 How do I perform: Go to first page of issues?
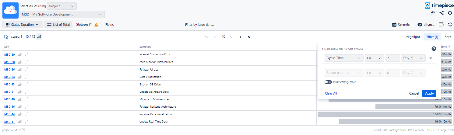tap(206, 37)
